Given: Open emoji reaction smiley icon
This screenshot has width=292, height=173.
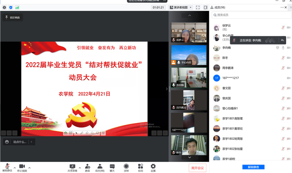Looking at the screenshot, I should click(7, 142).
